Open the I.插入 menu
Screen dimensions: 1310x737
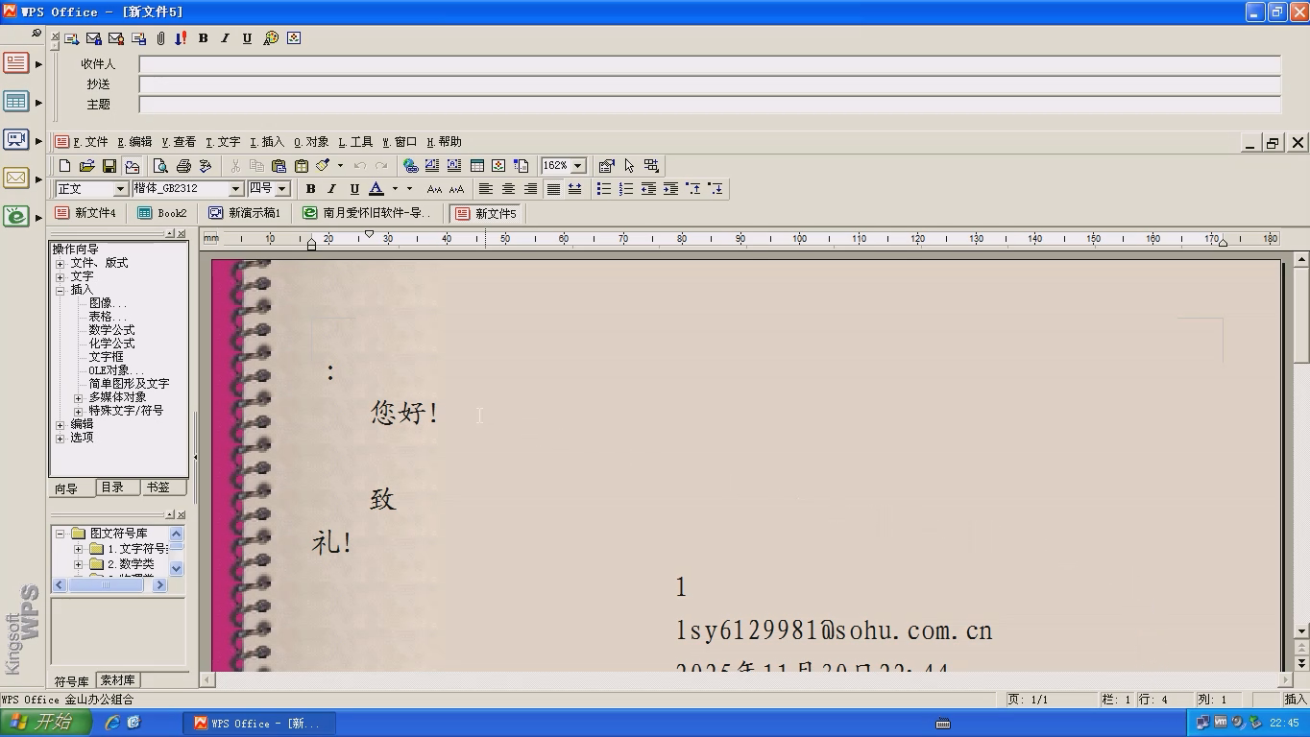click(267, 142)
